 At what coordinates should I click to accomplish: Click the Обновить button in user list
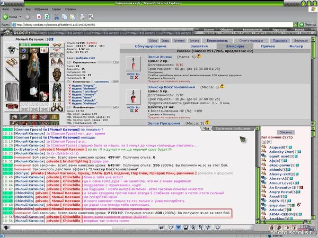click(x=286, y=132)
